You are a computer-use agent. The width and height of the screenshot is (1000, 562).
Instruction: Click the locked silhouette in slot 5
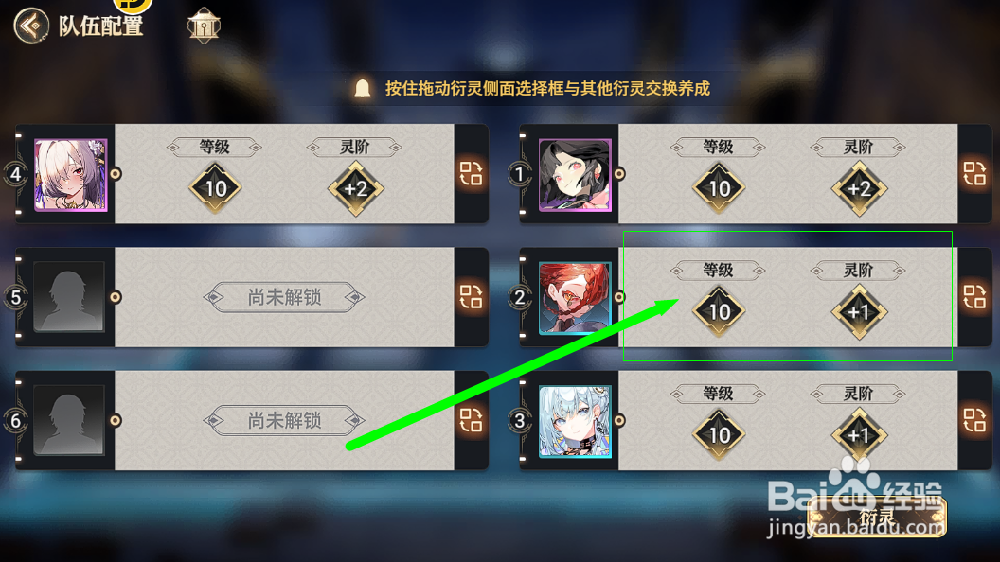click(x=69, y=297)
